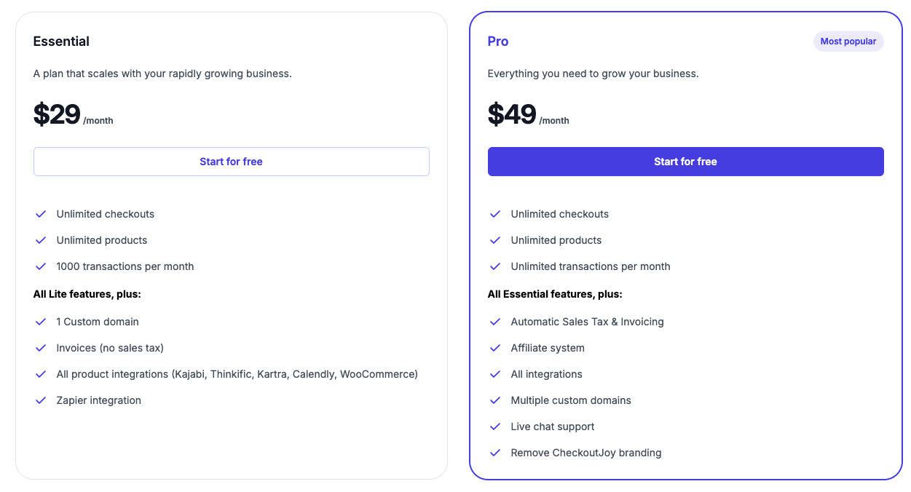
Task: Click checkmark beside Automatic Sales Tax & Invoicing
Action: tap(495, 322)
